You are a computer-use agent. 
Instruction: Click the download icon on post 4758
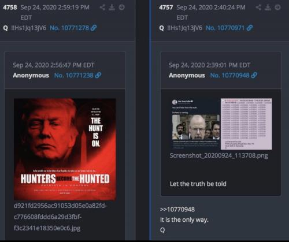click(x=112, y=8)
